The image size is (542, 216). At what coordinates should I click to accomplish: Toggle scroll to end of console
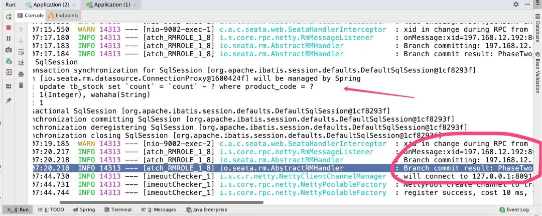(21, 63)
